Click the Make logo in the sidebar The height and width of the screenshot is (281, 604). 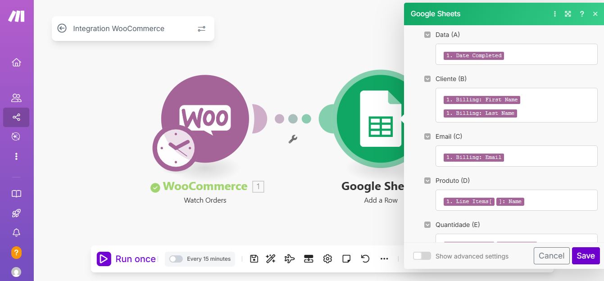[x=16, y=16]
